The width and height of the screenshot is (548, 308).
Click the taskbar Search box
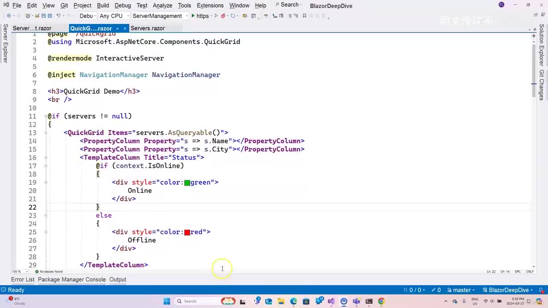205,301
